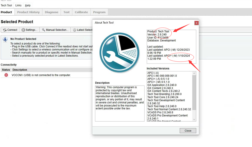Click 'Product: Tech Tool' line
This screenshot has width=252, height=147.
point(158,31)
